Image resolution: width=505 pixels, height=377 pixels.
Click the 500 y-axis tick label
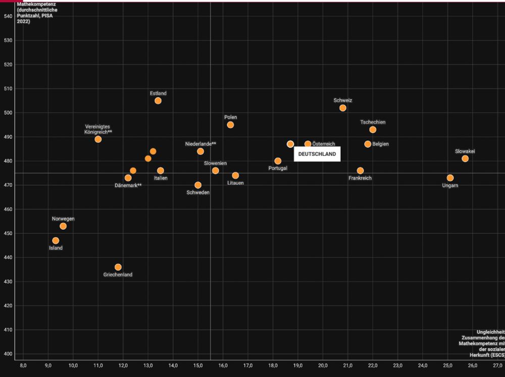9,113
